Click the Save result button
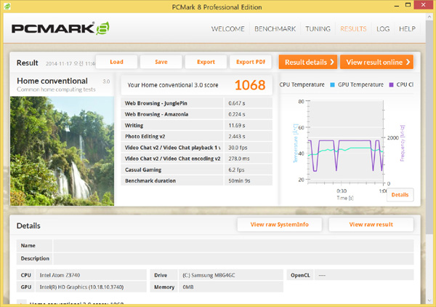 (161, 62)
